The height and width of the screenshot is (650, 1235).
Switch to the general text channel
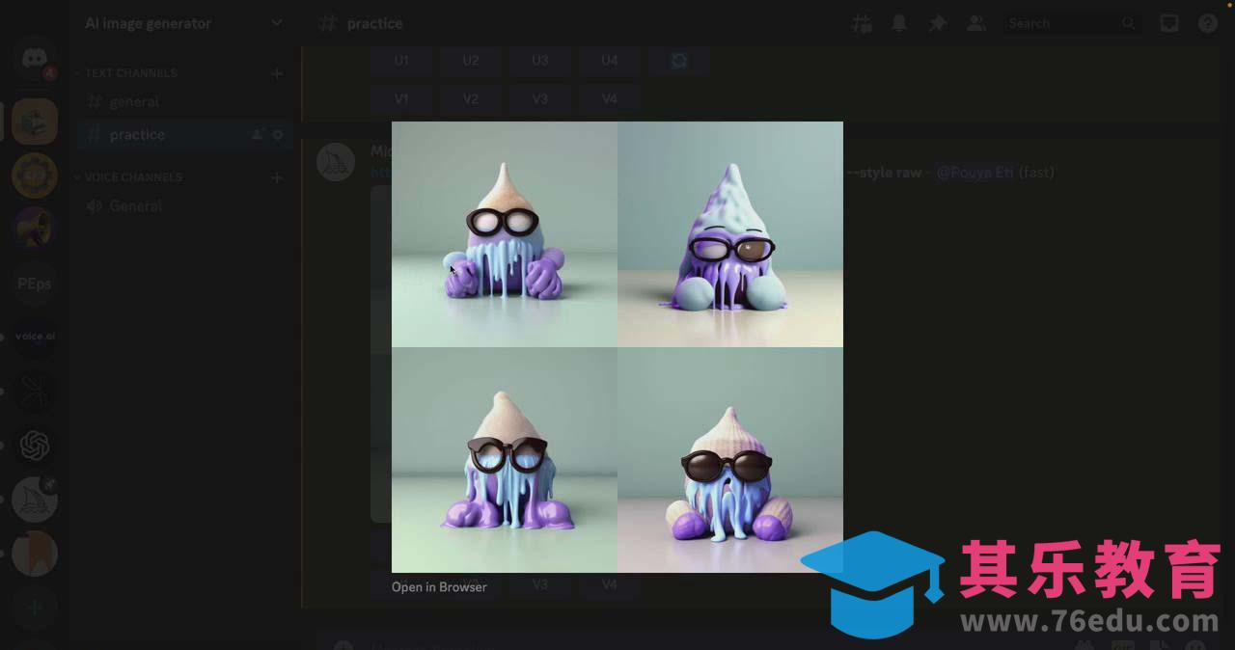click(x=134, y=102)
